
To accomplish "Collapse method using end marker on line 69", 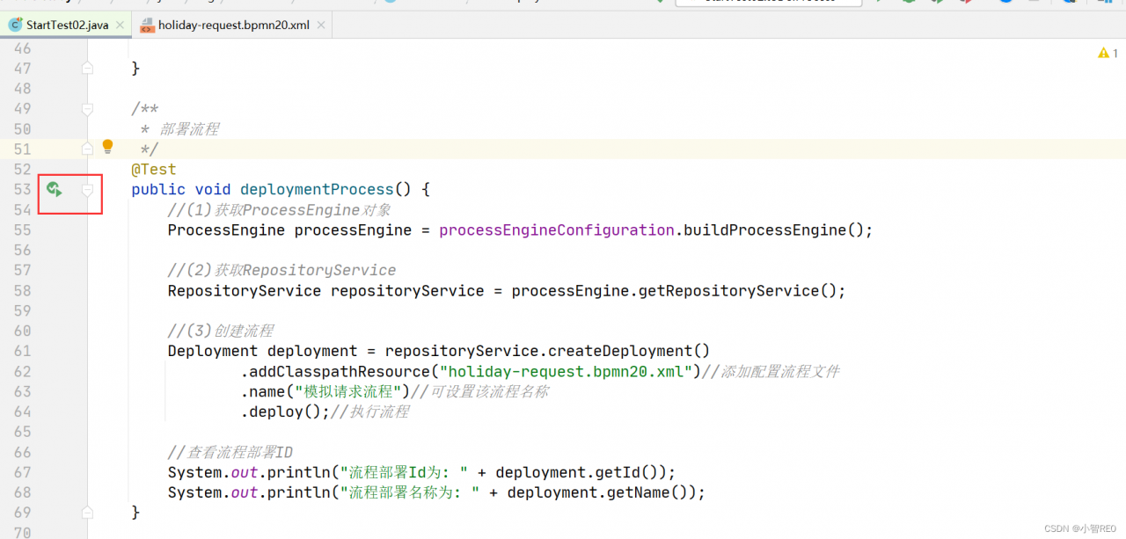I will 87,512.
